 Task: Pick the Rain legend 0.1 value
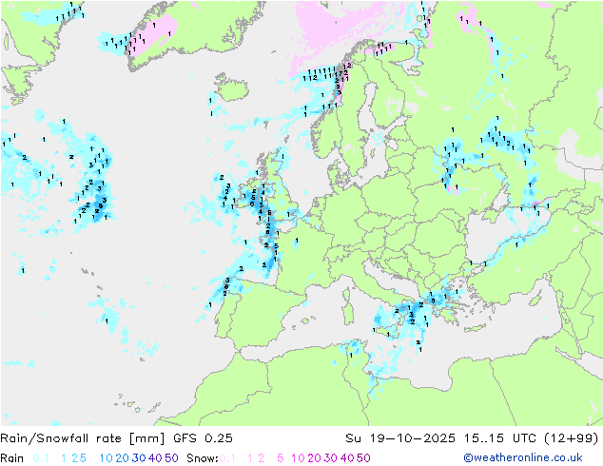click(41, 458)
